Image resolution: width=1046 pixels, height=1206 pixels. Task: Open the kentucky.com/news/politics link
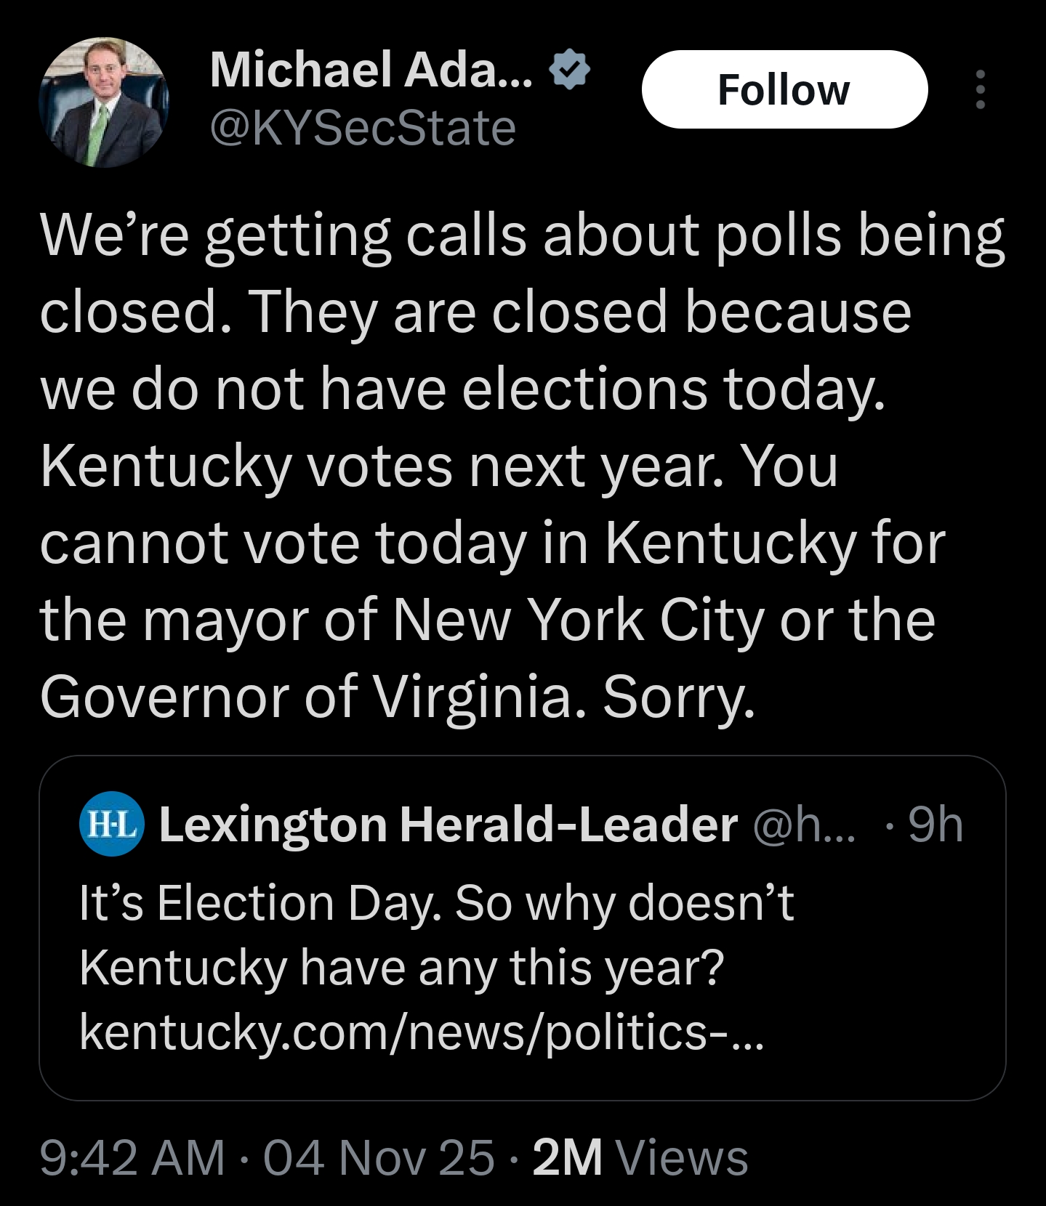tap(422, 1032)
